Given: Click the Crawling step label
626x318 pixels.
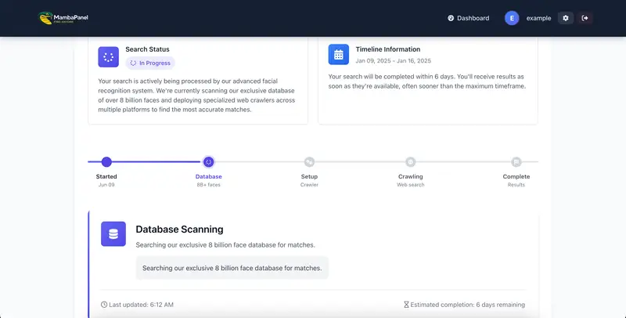Looking at the screenshot, I should click(410, 176).
